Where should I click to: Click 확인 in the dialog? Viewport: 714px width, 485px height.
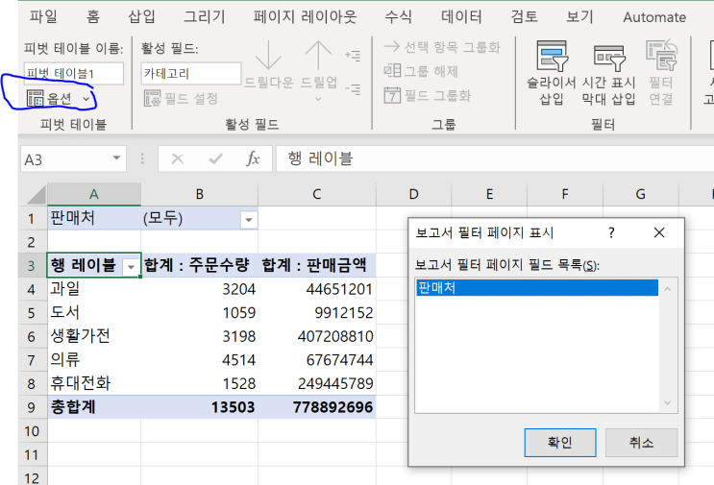point(560,442)
